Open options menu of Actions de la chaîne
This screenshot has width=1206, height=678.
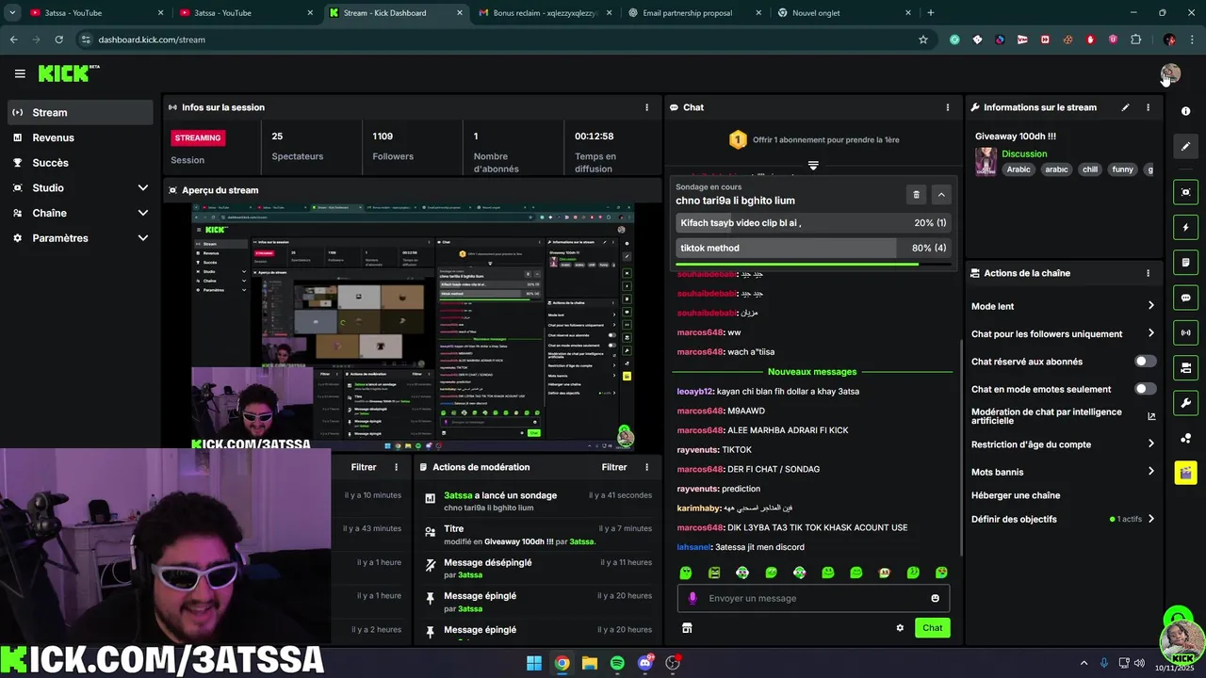(x=1148, y=273)
